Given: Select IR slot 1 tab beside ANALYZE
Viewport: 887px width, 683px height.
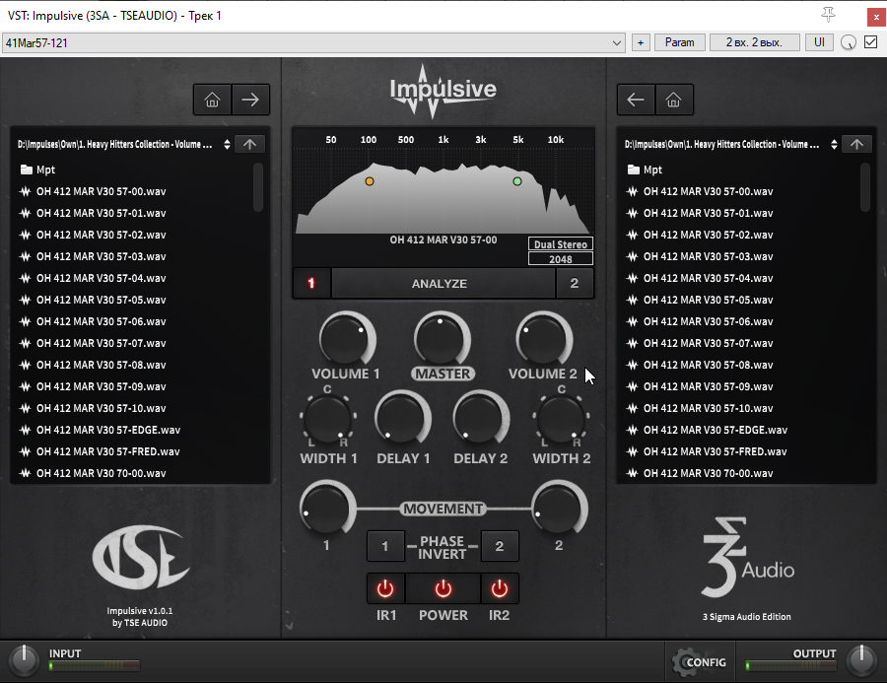Looking at the screenshot, I should point(311,283).
